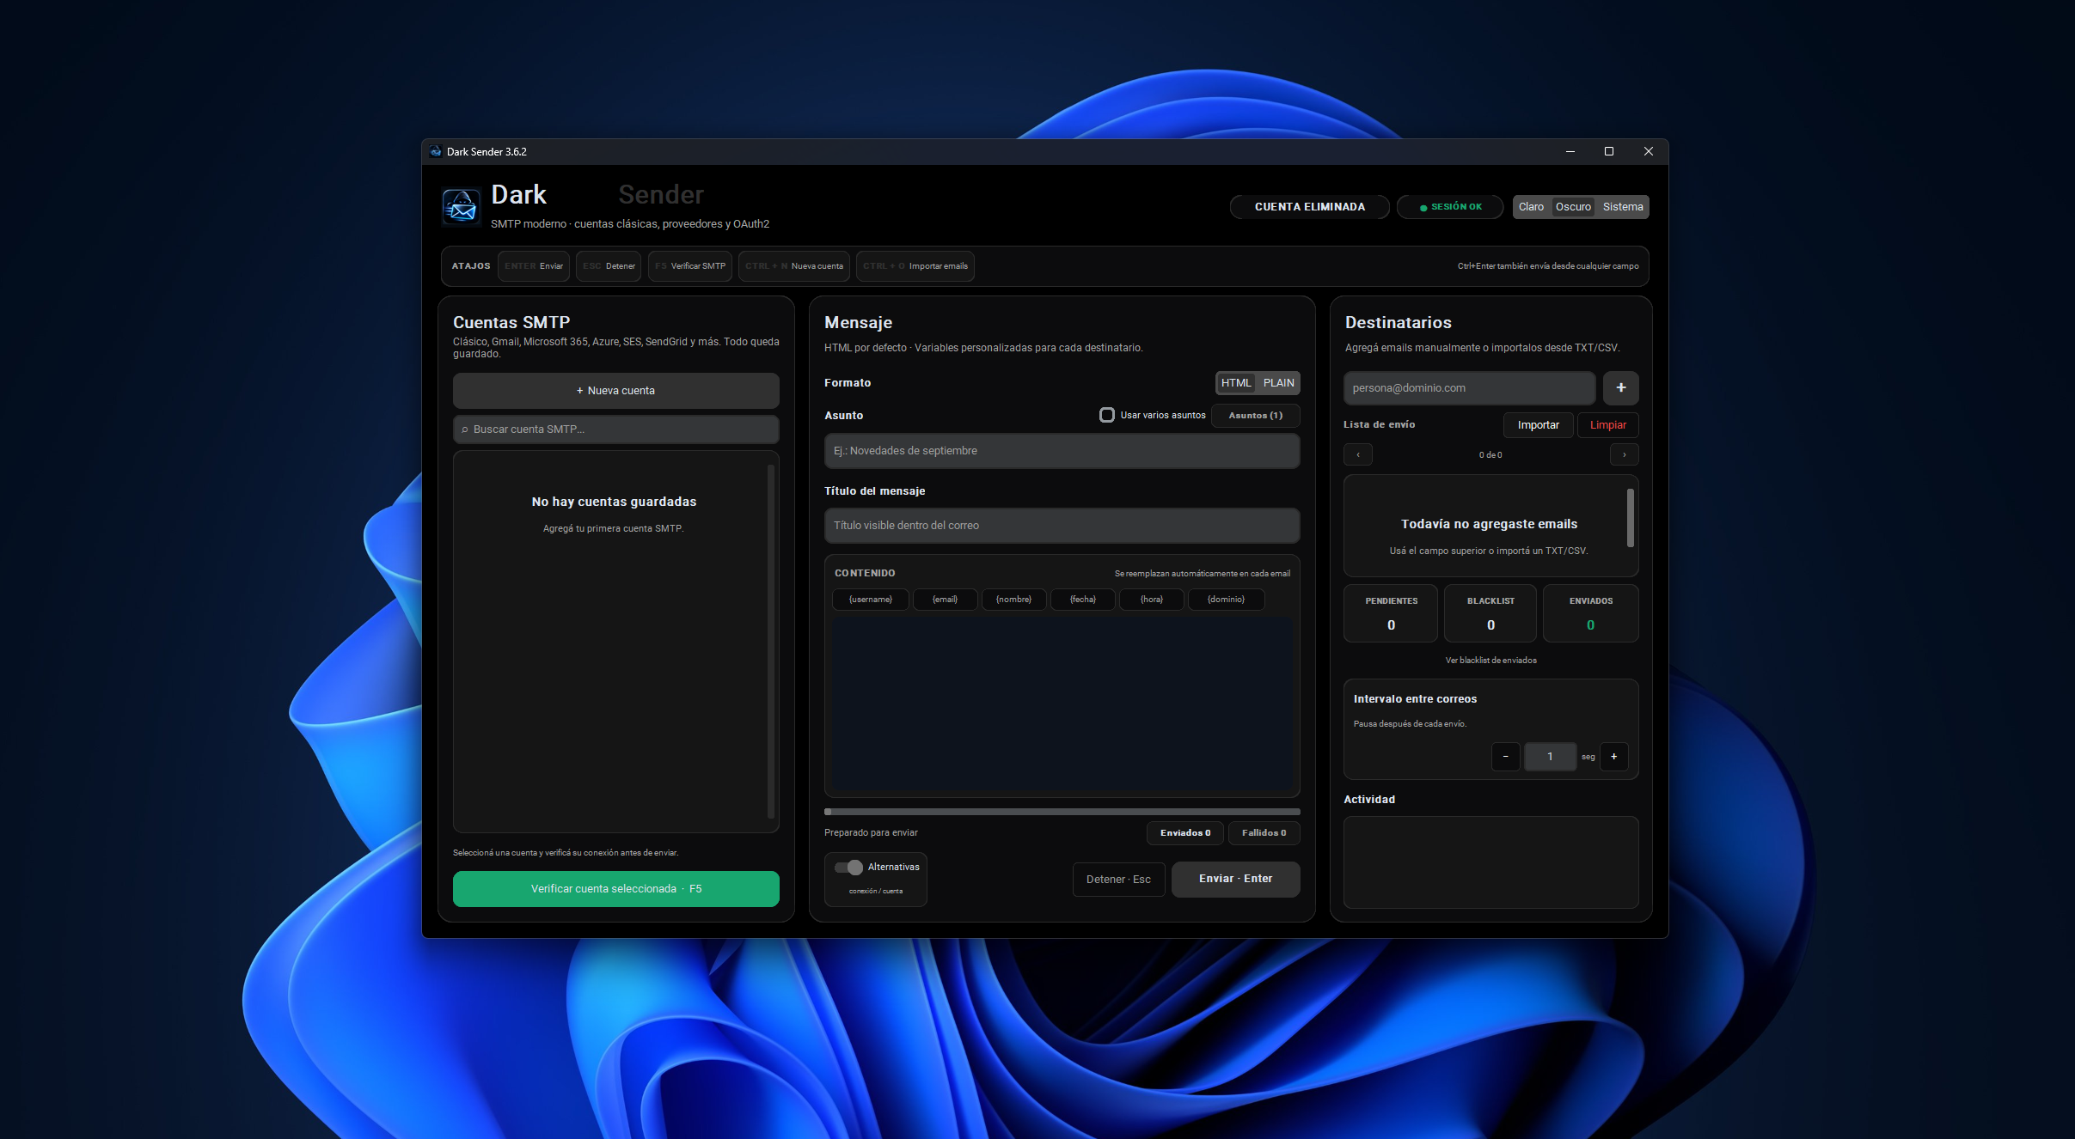This screenshot has height=1139, width=2075.
Task: Click Detener · Esc button
Action: 1118,880
